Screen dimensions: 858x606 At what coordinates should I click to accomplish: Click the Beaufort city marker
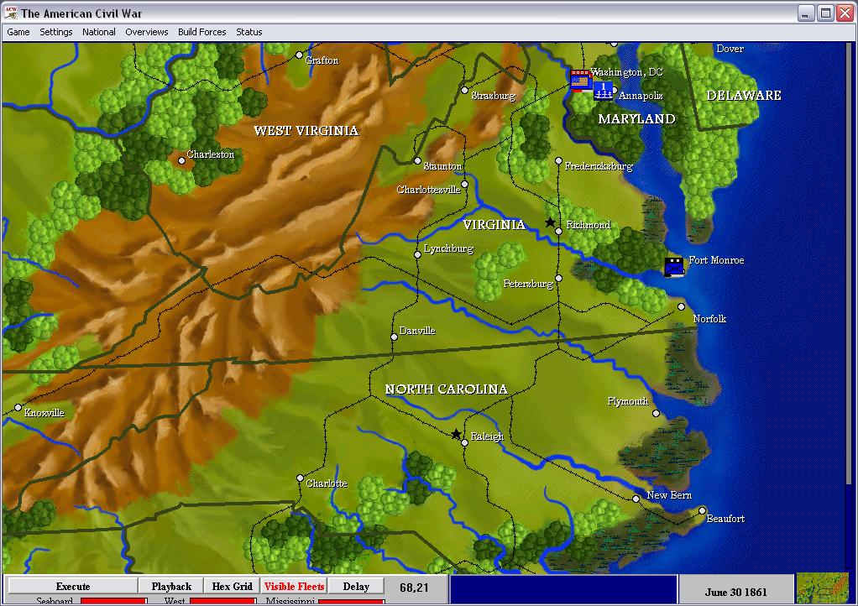(702, 511)
